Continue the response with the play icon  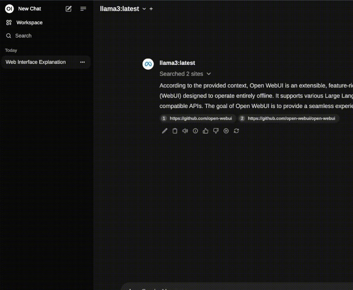[226, 131]
